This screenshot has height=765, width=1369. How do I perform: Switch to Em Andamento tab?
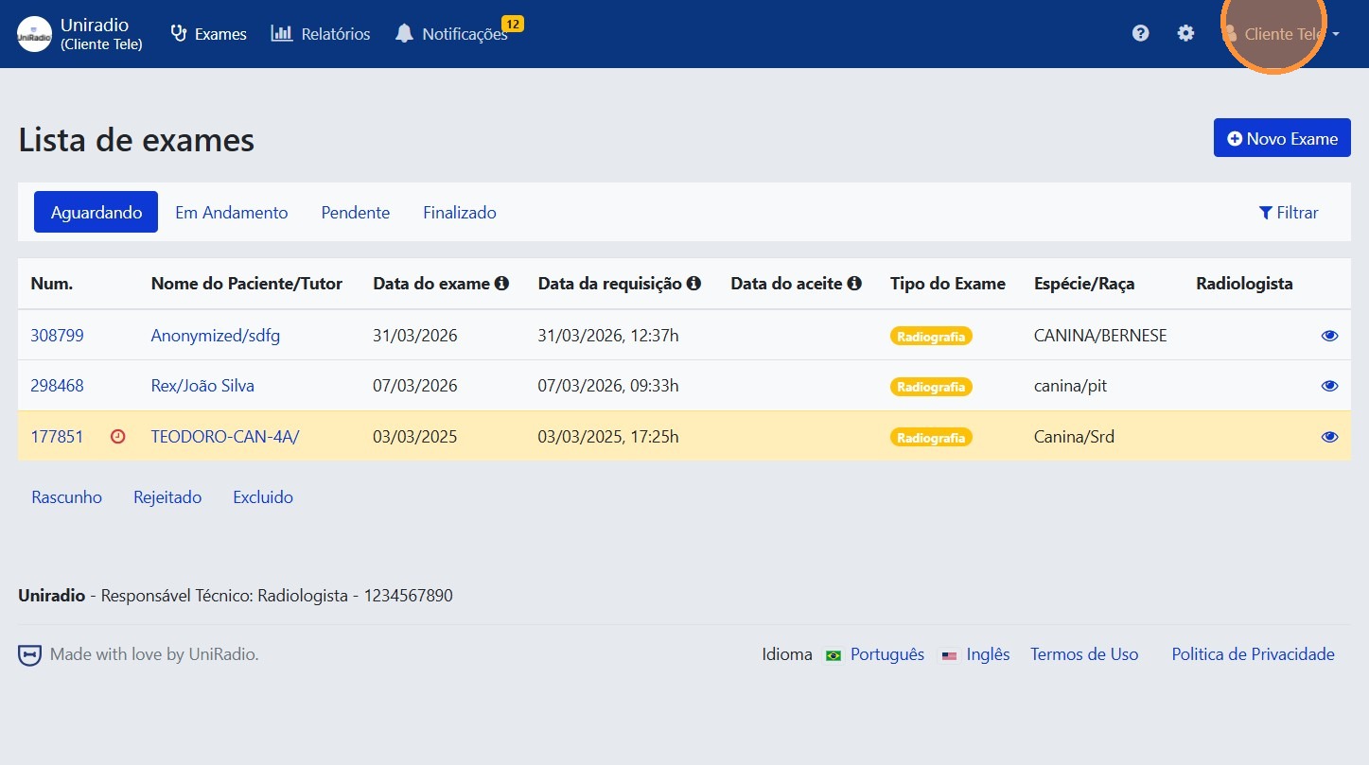231,213
